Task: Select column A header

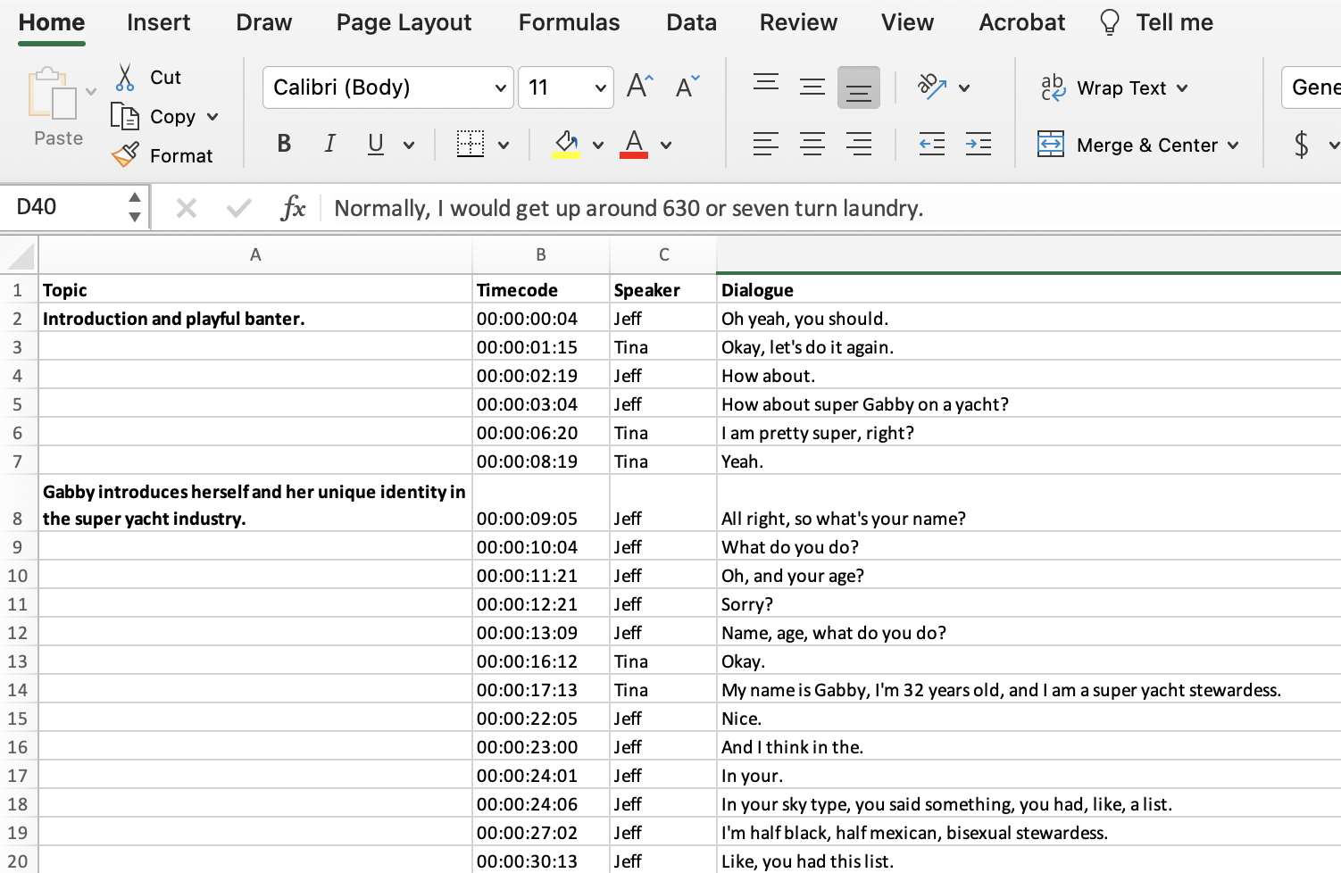Action: click(255, 255)
